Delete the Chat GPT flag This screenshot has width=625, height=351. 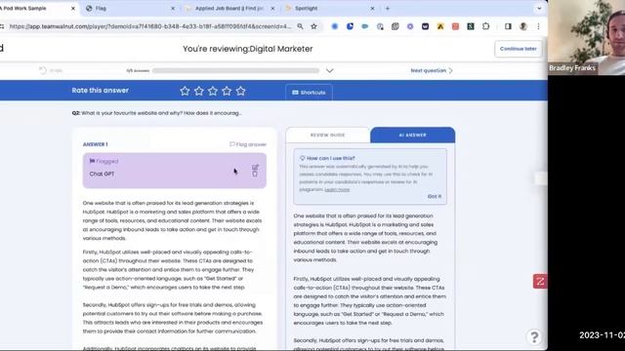[x=255, y=174]
